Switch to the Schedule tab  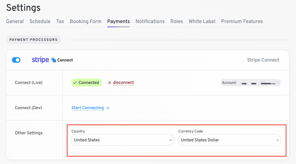40,21
